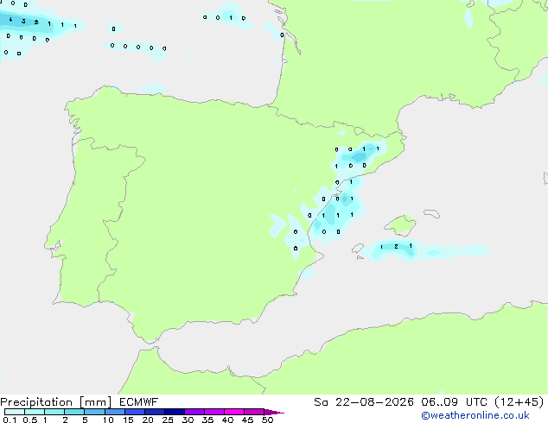Click the 0.1–0.5 mm palest legend swatch
Screen dimensions: 548x423
(x=15, y=412)
